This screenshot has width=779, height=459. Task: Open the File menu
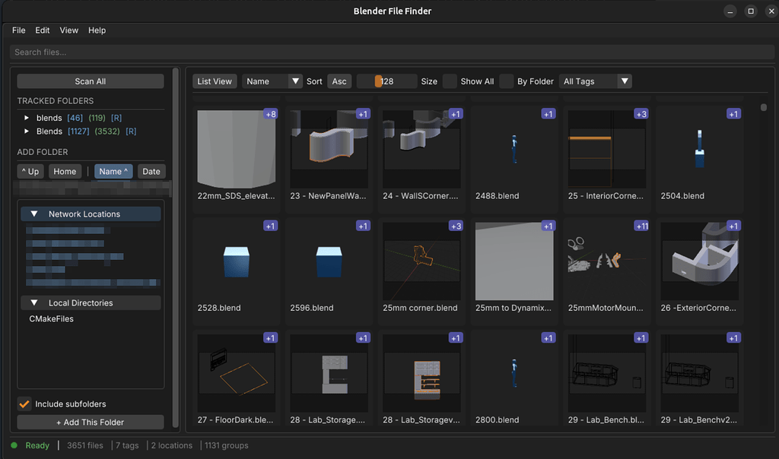coord(19,30)
